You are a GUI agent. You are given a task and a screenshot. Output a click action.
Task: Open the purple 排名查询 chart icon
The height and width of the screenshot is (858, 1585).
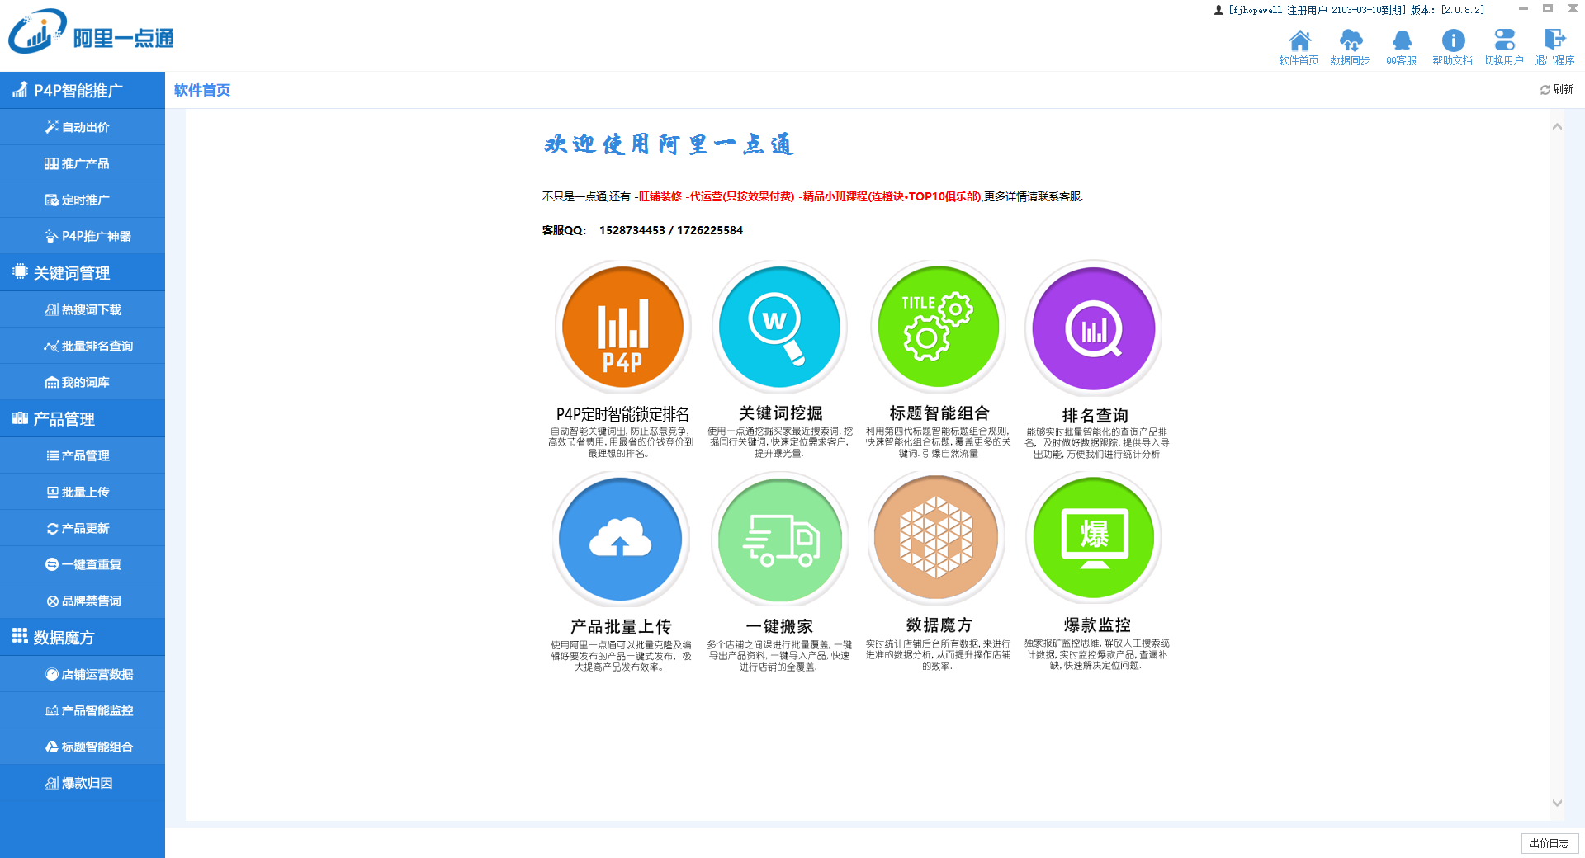point(1094,328)
